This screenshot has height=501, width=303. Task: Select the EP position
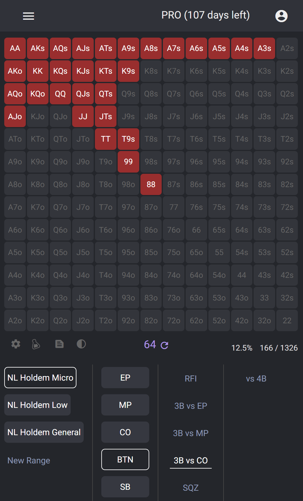click(125, 378)
